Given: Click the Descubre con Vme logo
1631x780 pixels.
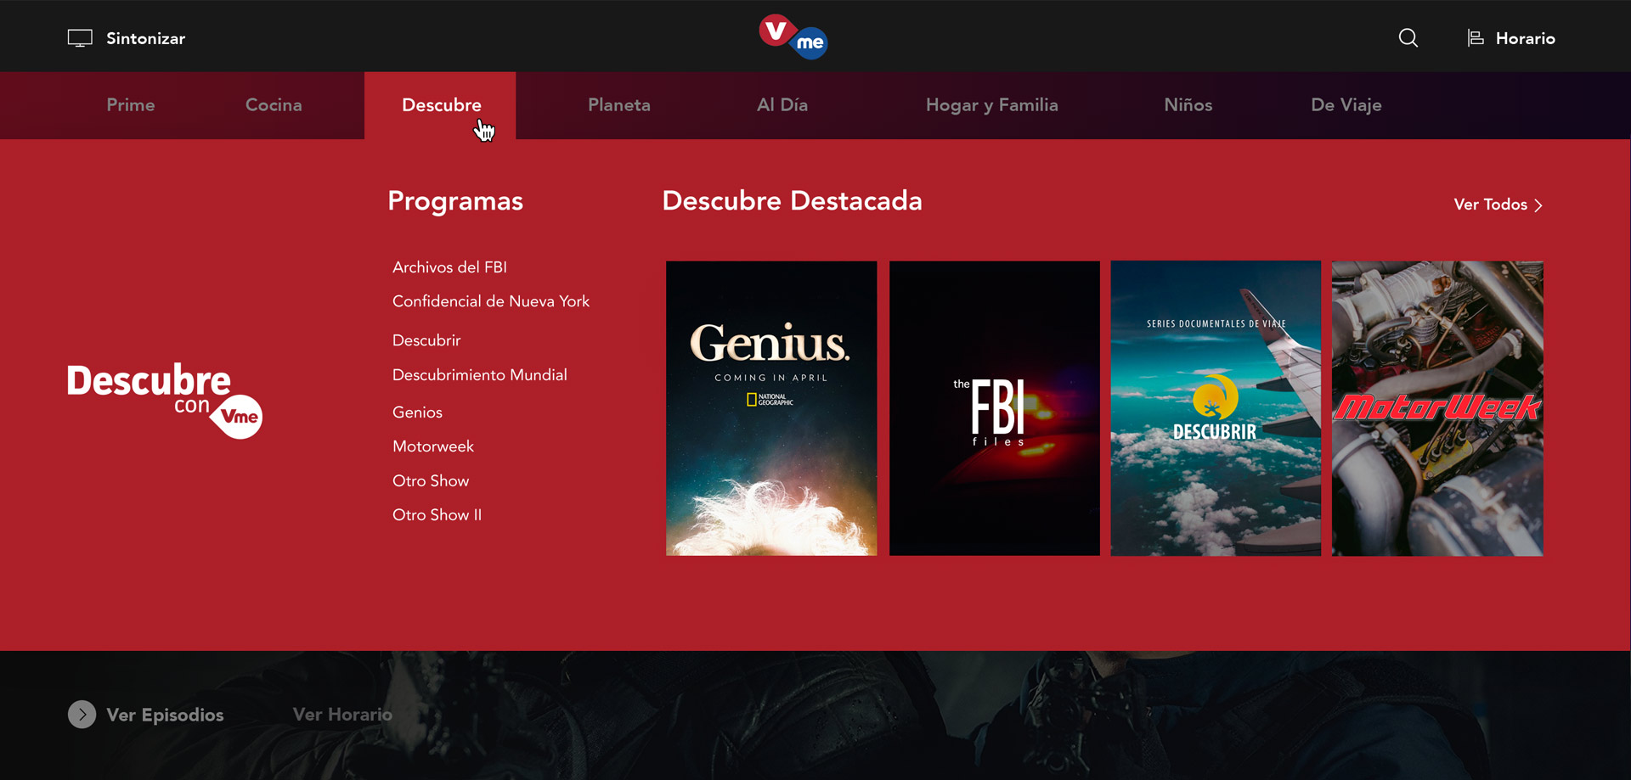Looking at the screenshot, I should click(165, 400).
